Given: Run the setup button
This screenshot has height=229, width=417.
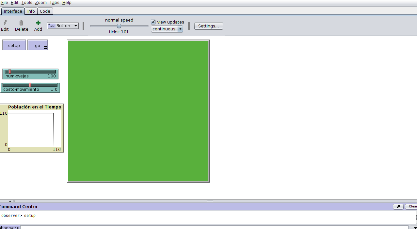Looking at the screenshot, I should pyautogui.click(x=14, y=45).
